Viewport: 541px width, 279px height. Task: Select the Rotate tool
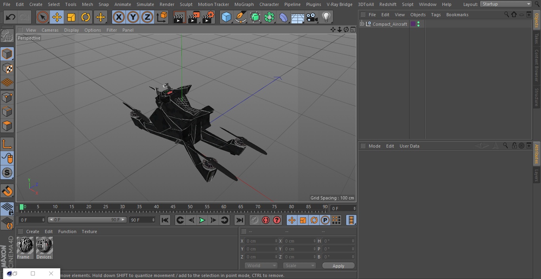86,17
